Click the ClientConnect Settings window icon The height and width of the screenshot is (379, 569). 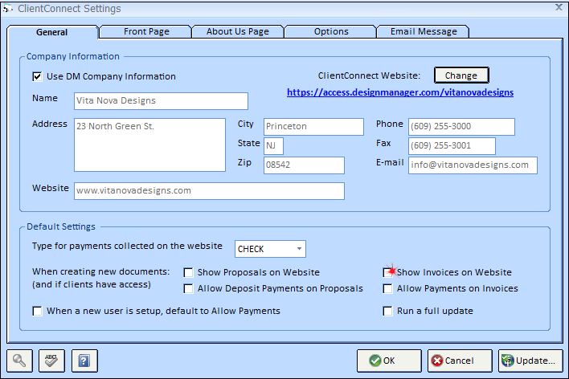tap(7, 8)
